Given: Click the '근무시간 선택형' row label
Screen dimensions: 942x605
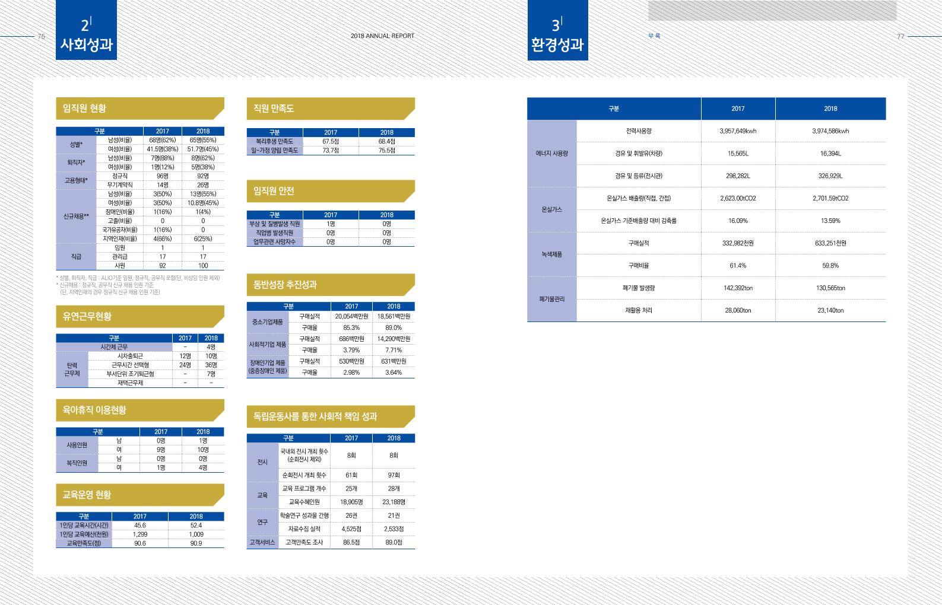Looking at the screenshot, I should [x=130, y=365].
